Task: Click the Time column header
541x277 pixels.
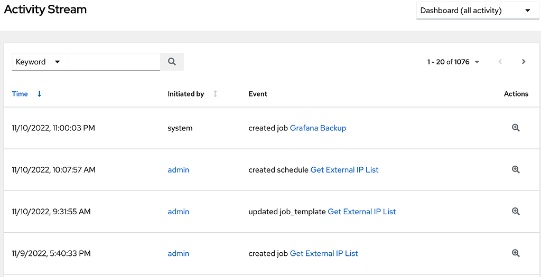Action: tap(20, 94)
